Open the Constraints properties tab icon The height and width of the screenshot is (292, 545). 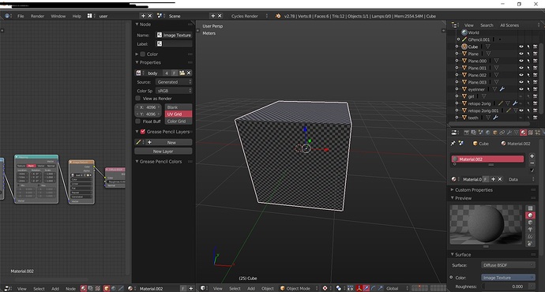502,133
